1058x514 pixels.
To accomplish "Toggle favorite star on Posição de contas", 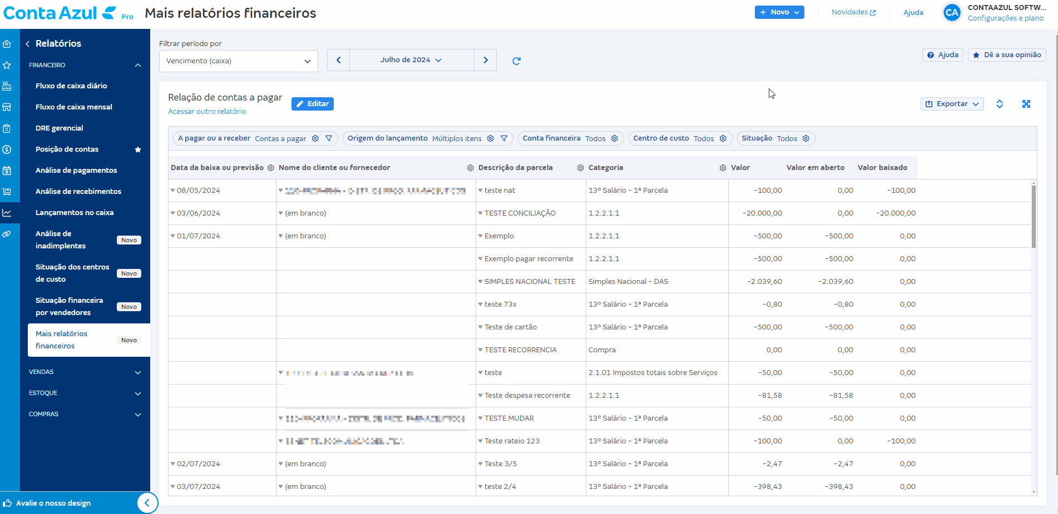I will 138,149.
